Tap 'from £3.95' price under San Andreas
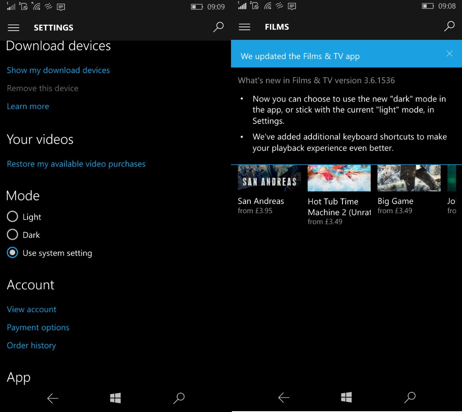This screenshot has width=462, height=412. pos(255,211)
